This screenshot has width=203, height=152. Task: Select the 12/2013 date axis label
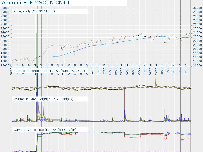[x=104, y=70]
